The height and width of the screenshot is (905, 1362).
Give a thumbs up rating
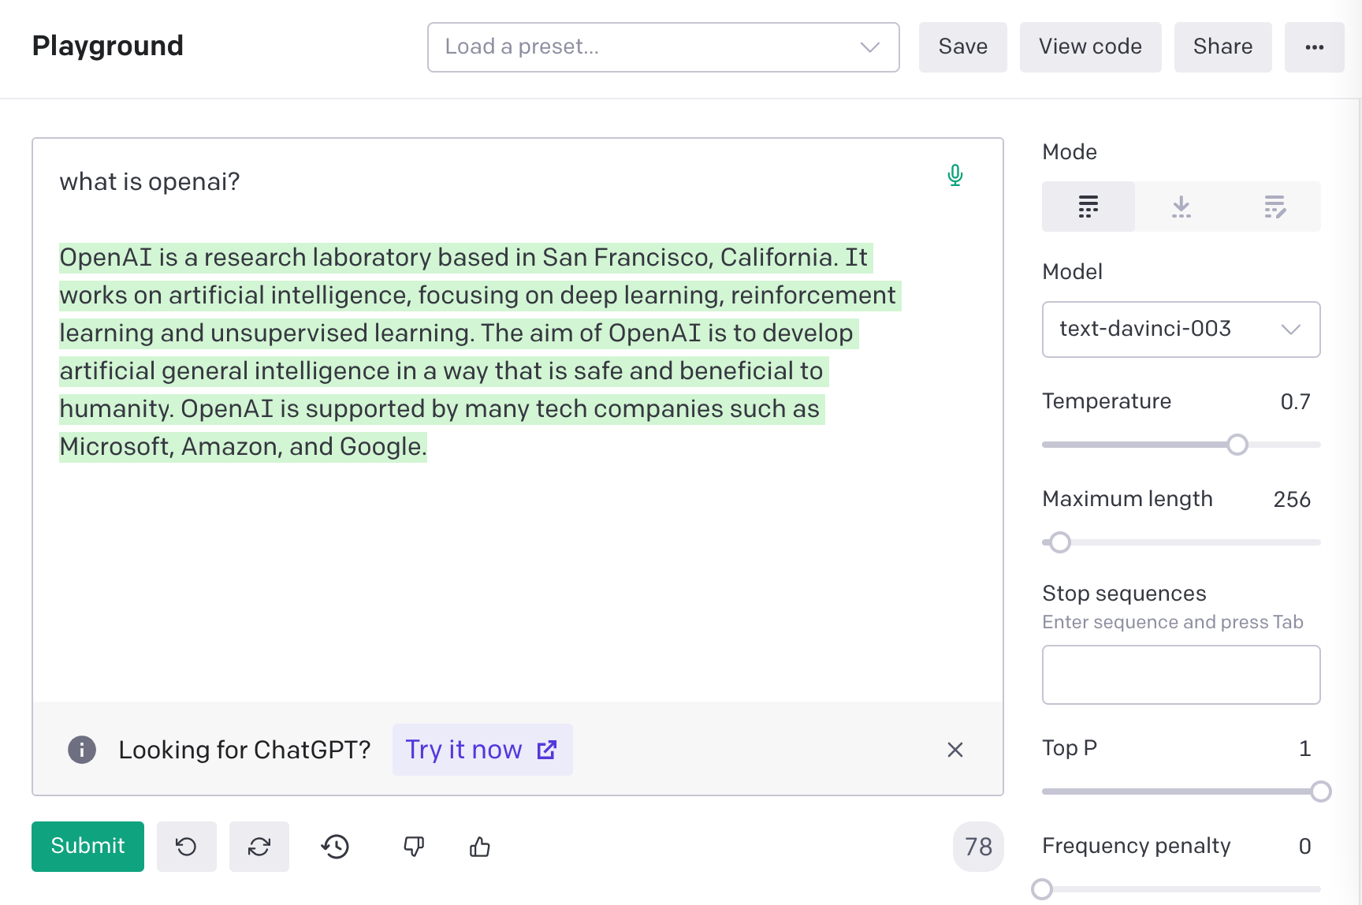(479, 847)
